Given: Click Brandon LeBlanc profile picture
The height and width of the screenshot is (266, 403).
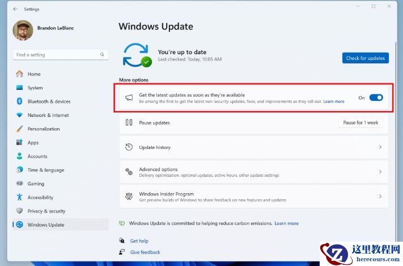Looking at the screenshot, I should click(x=23, y=30).
